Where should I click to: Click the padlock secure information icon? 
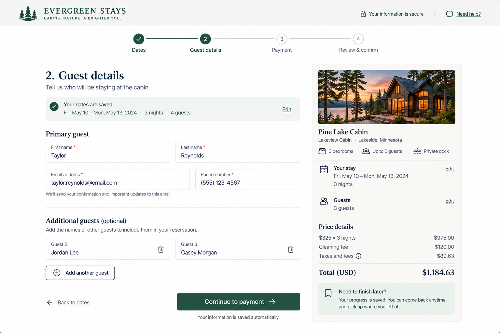[363, 14]
